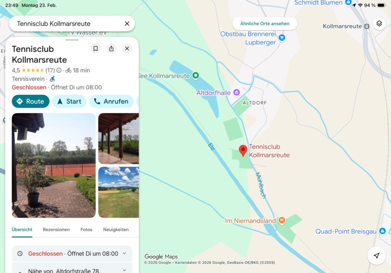Open the large tennis court photo
Image resolution: width=391 pixels, height=273 pixels.
(x=53, y=165)
